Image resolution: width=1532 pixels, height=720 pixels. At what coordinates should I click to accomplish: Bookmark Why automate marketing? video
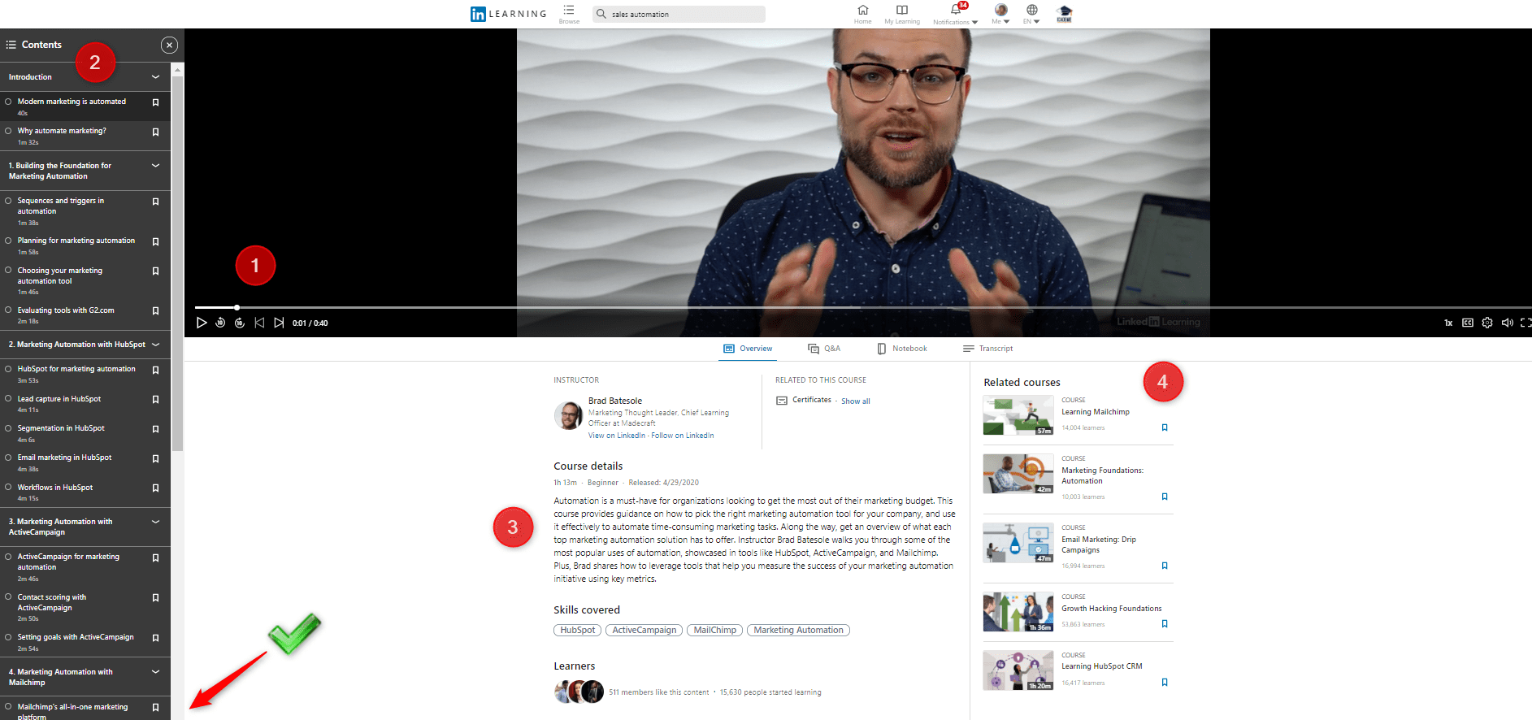click(x=155, y=132)
